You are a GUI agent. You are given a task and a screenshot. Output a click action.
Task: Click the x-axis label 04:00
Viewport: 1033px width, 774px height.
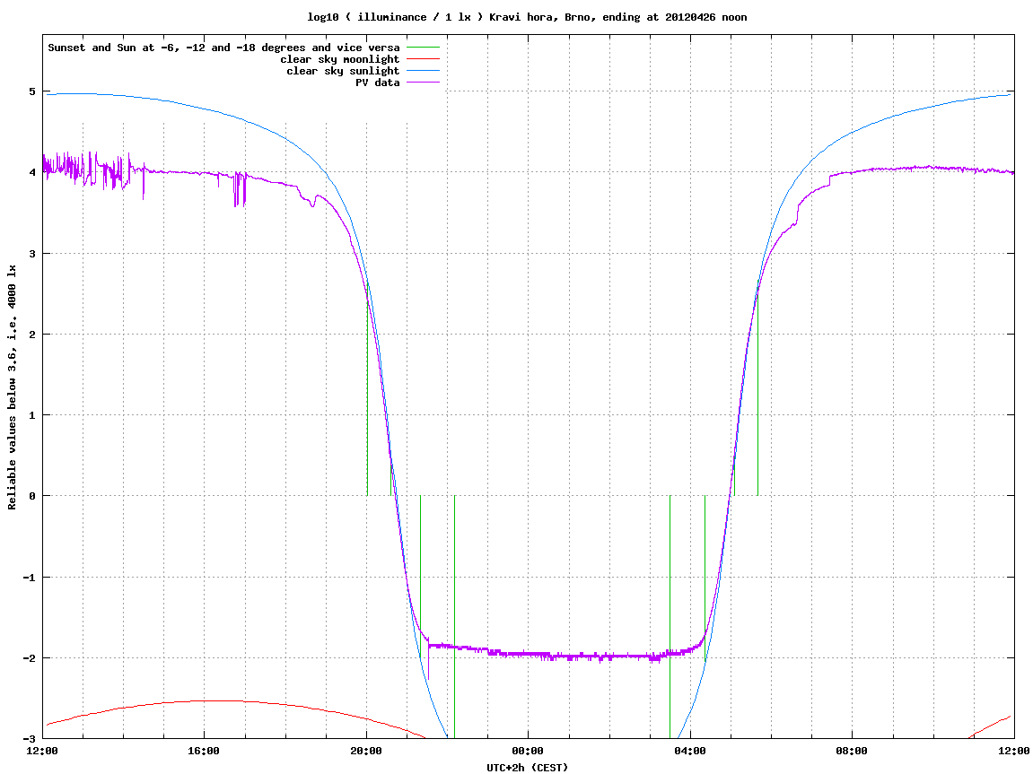(690, 751)
